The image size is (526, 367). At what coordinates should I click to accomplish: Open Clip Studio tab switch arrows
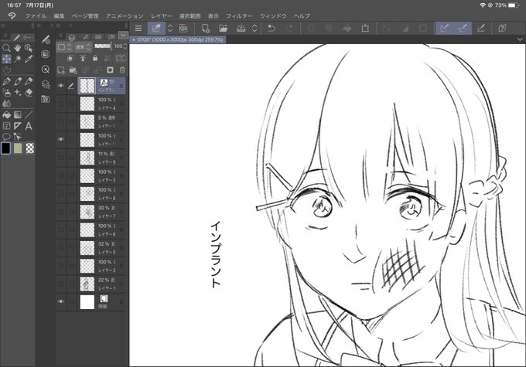pyautogui.click(x=169, y=29)
